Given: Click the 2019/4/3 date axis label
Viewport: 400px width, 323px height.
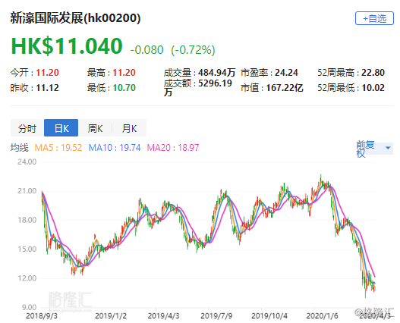Looking at the screenshot, I should tap(163, 316).
